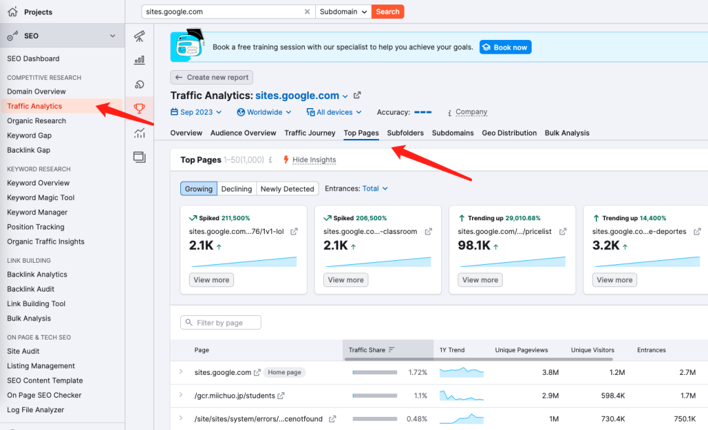Image resolution: width=708 pixels, height=430 pixels.
Task: View more for e-deportes page card
Action: click(614, 280)
